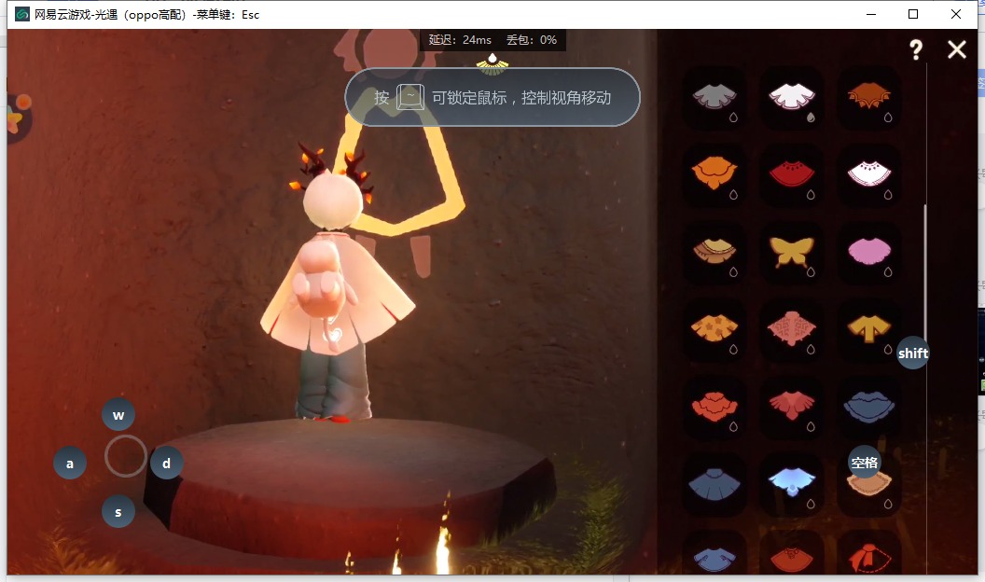
Task: Select the pink scalloped cape
Action: coord(868,251)
